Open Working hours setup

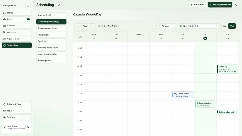51,48
